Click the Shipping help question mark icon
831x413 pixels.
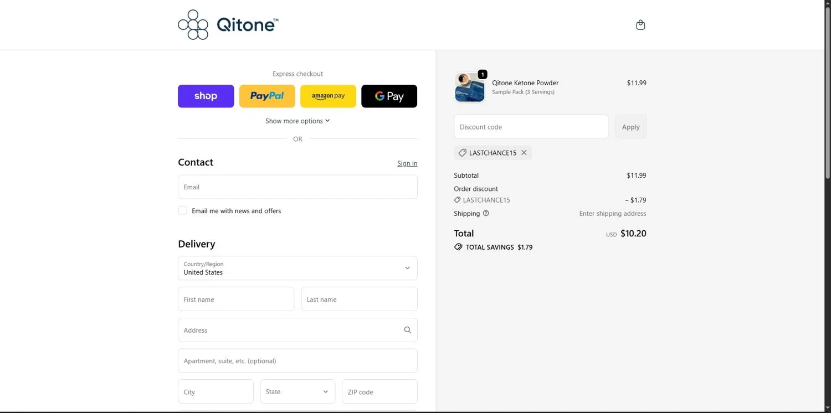click(486, 213)
